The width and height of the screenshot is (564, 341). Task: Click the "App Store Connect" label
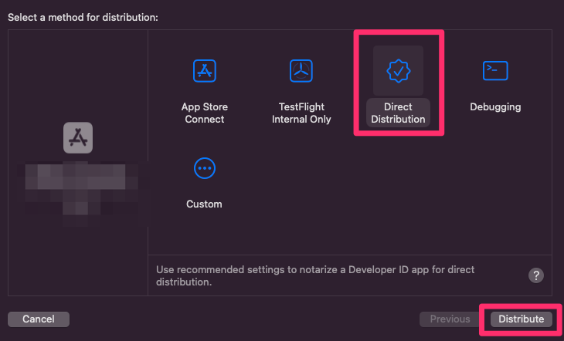[204, 113]
